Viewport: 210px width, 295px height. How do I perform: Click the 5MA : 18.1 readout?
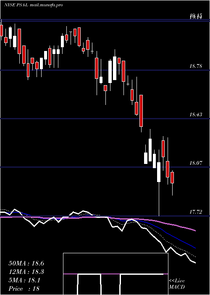tap(24, 281)
